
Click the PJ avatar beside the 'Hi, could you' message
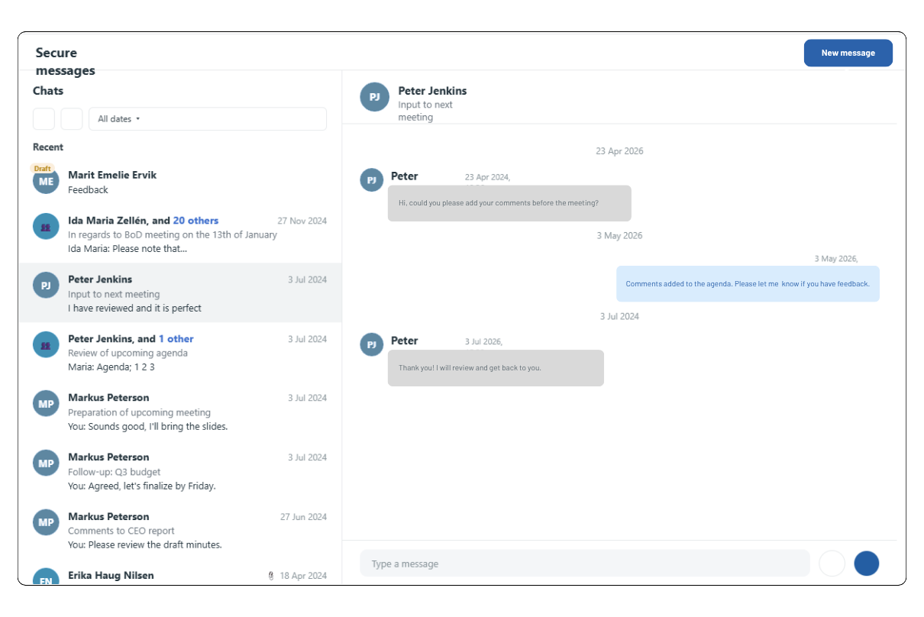tap(371, 180)
